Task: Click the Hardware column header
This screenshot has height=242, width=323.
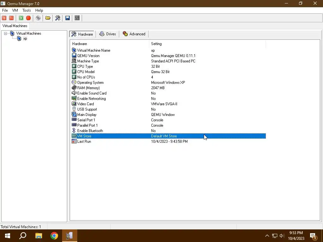Action: (109, 43)
